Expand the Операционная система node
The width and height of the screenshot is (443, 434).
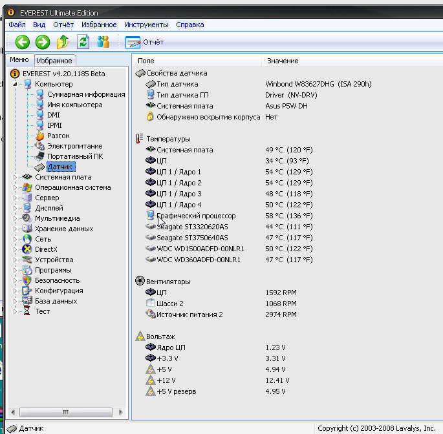[x=15, y=187]
